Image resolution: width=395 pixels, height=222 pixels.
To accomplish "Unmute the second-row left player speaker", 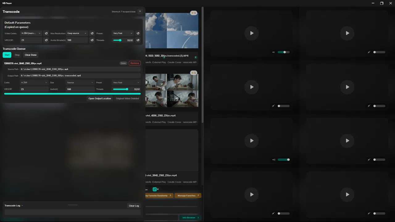I will [x=273, y=106].
